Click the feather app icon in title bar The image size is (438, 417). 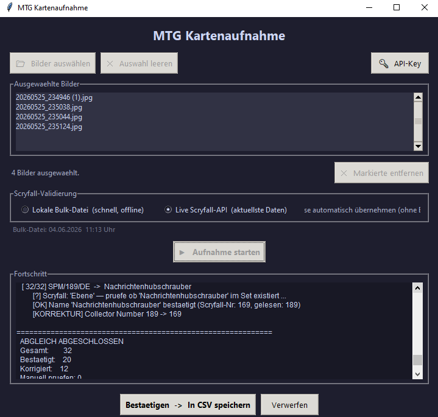[10, 7]
